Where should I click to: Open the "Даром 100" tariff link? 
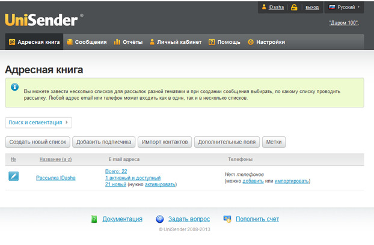tap(344, 23)
